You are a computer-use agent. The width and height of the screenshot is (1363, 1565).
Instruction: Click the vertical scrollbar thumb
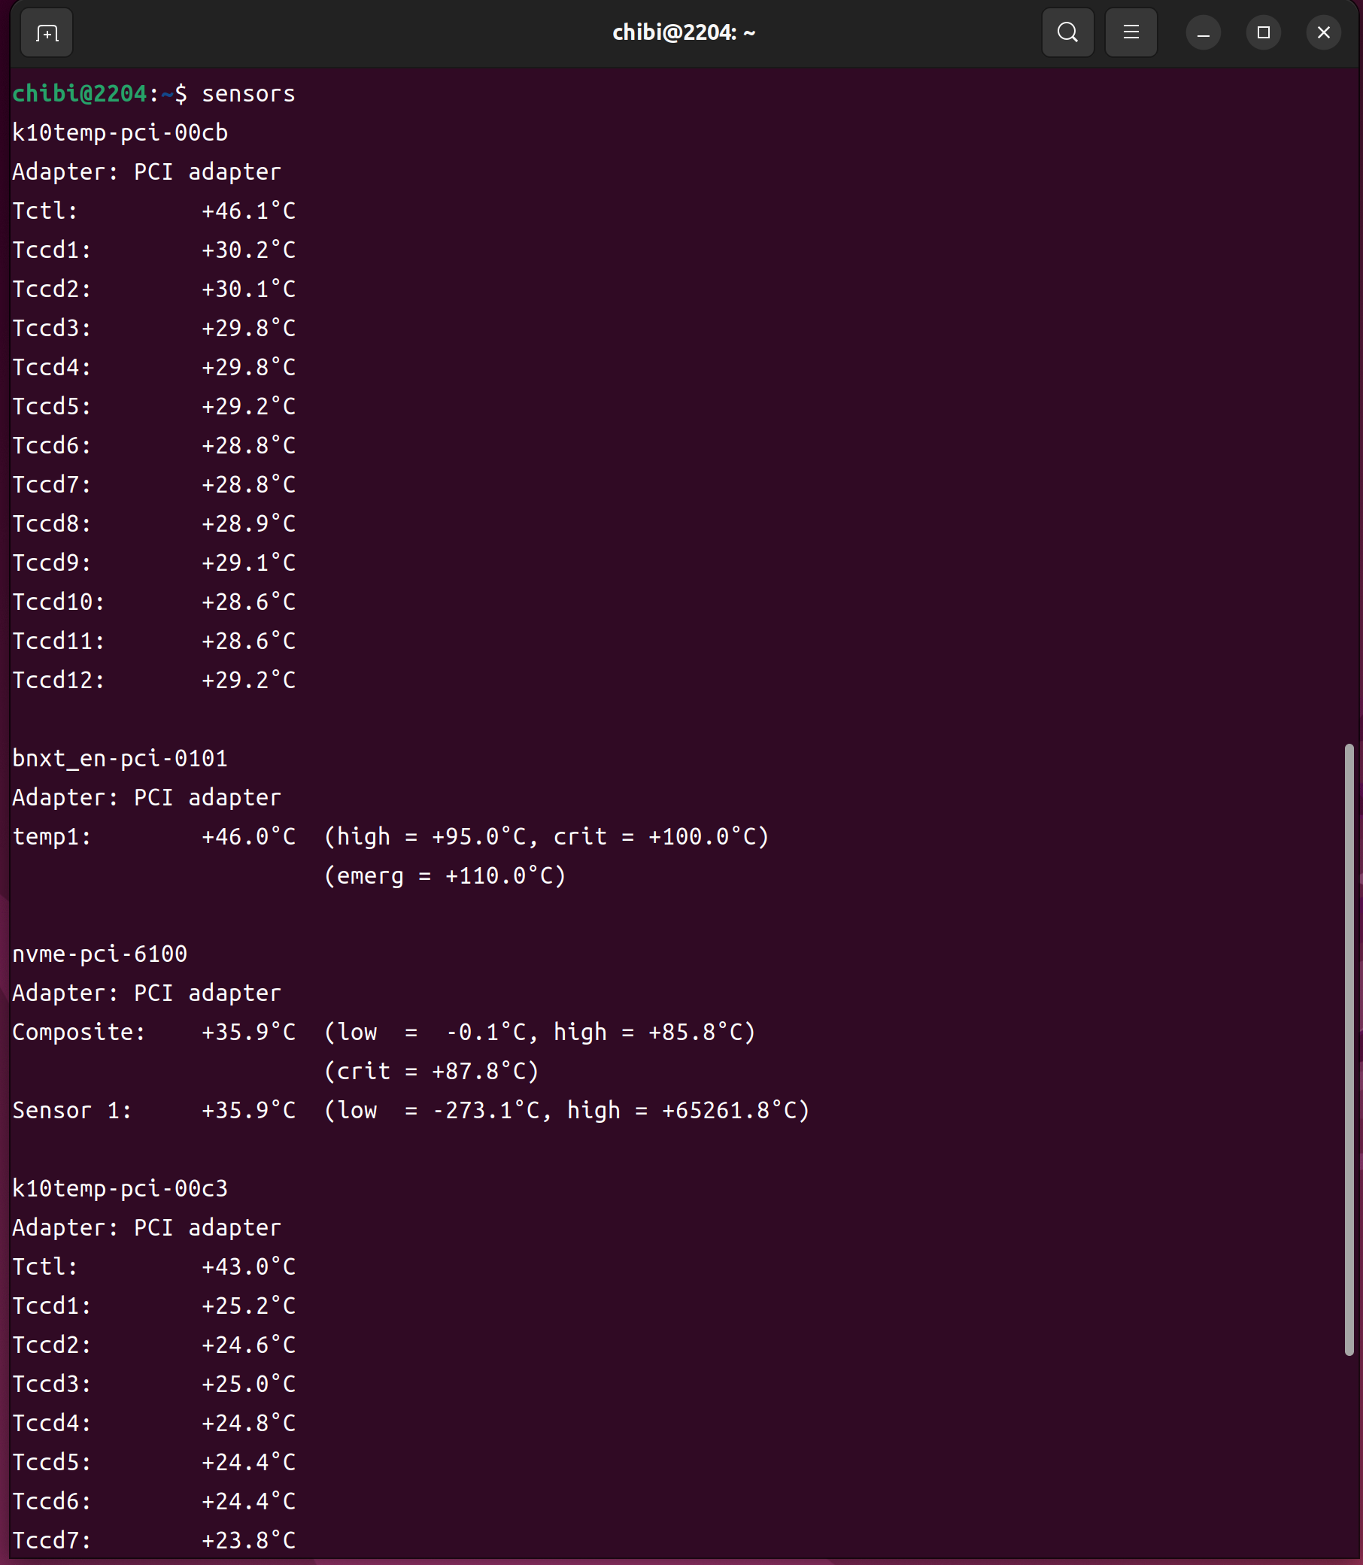pos(1349,1049)
